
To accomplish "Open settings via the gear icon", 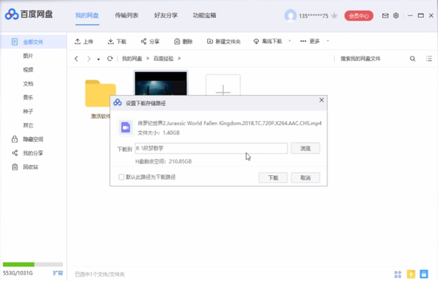I will click(x=396, y=16).
